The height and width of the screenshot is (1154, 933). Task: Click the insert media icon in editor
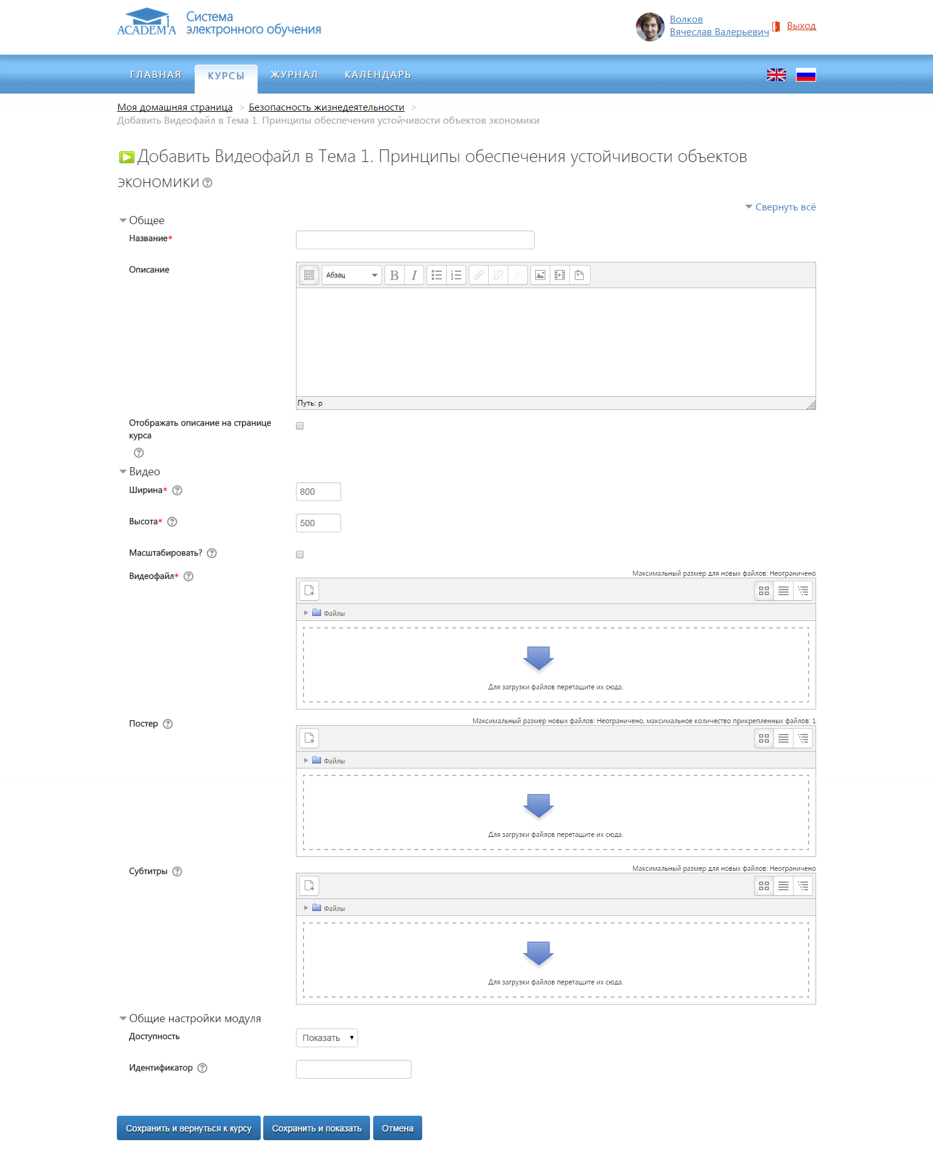pyautogui.click(x=560, y=275)
